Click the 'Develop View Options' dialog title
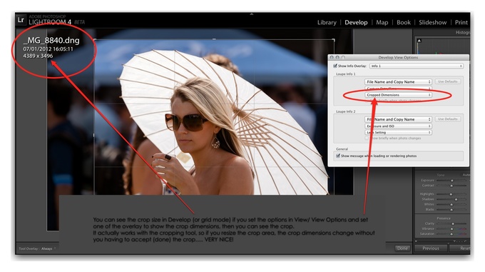The width and height of the screenshot is (485, 272). (398, 57)
